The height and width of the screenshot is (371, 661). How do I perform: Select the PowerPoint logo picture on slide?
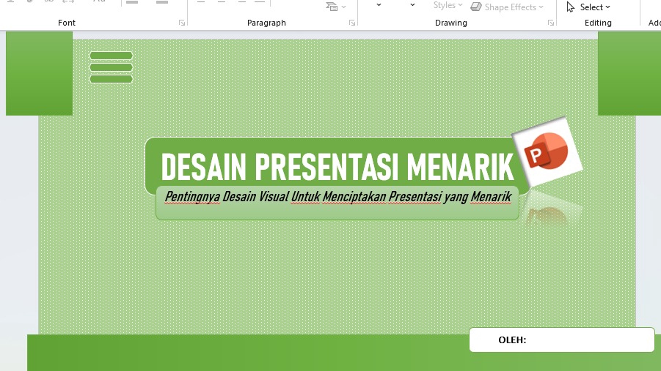point(547,151)
